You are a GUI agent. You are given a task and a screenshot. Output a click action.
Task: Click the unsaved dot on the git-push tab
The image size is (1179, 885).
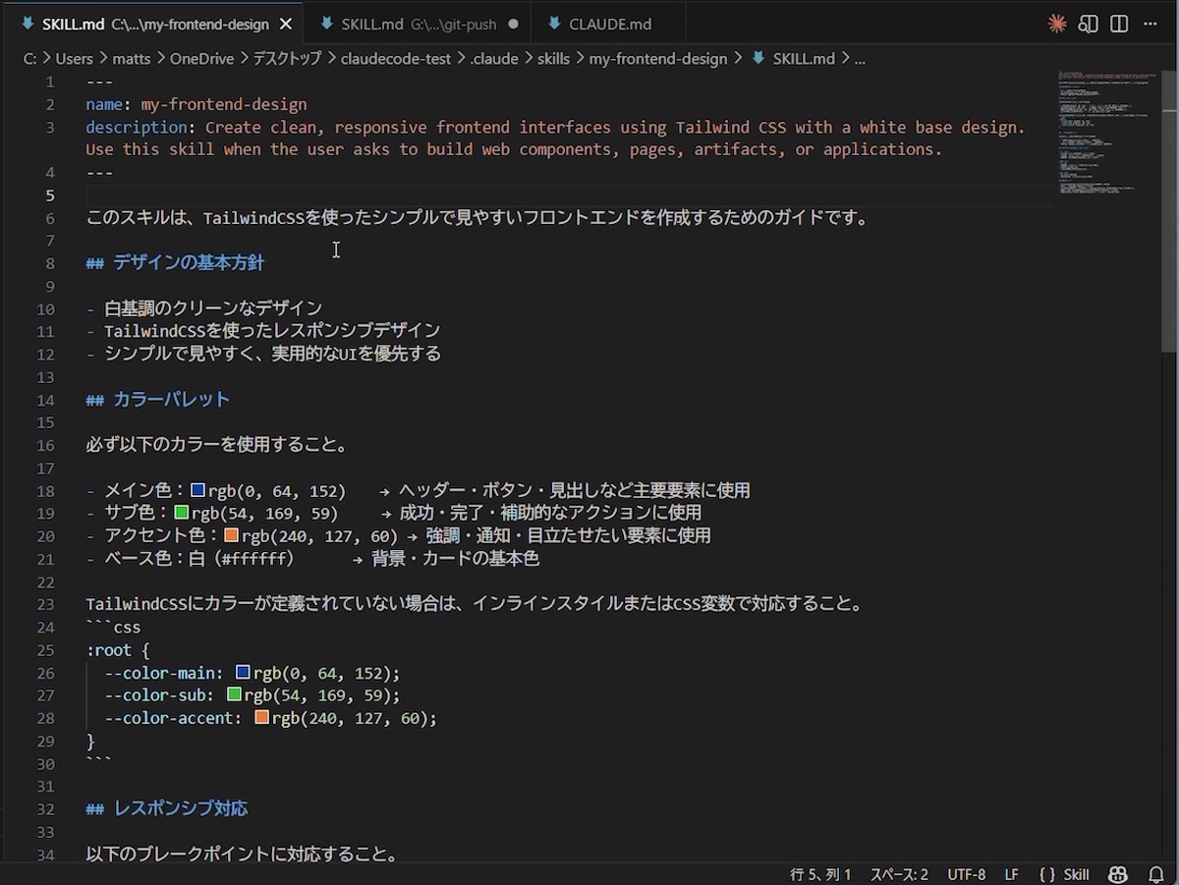tap(514, 24)
